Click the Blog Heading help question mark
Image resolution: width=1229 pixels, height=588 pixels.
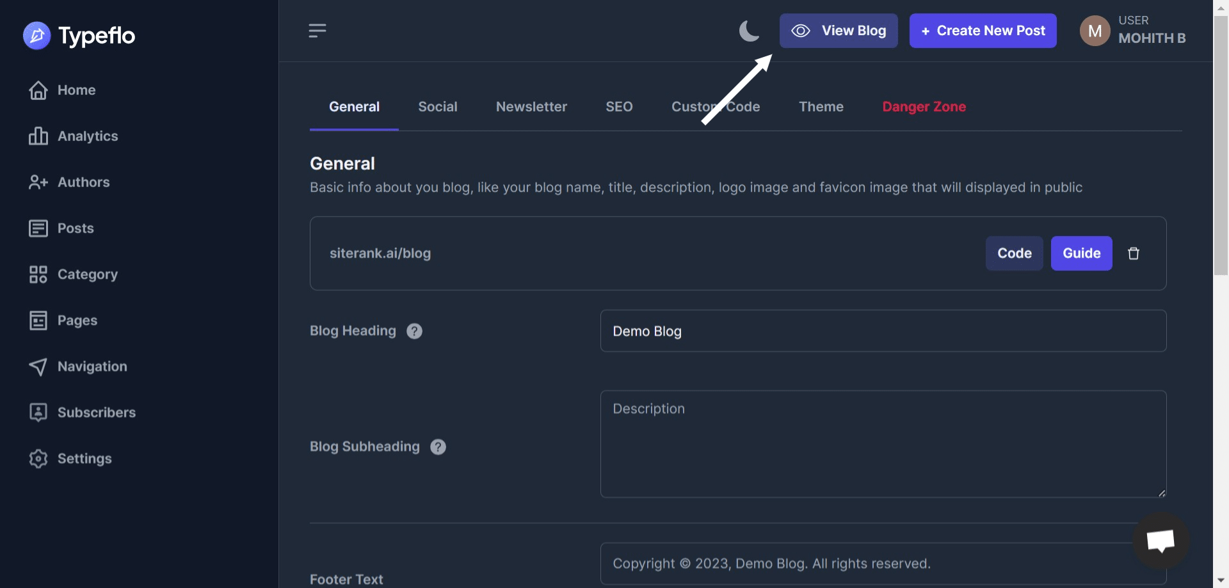click(414, 331)
